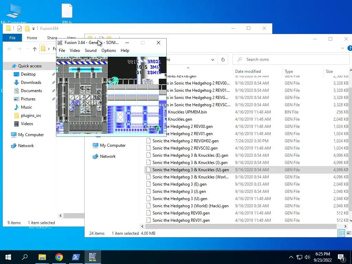
Task: Launch Chrome from taskbar
Action: click(59, 257)
